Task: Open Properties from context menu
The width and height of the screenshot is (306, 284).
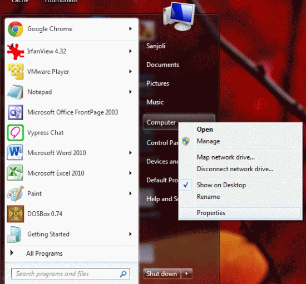Action: point(240,213)
